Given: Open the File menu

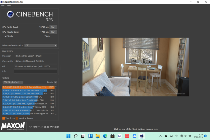Looking at the screenshot, I should click(x=3, y=6).
